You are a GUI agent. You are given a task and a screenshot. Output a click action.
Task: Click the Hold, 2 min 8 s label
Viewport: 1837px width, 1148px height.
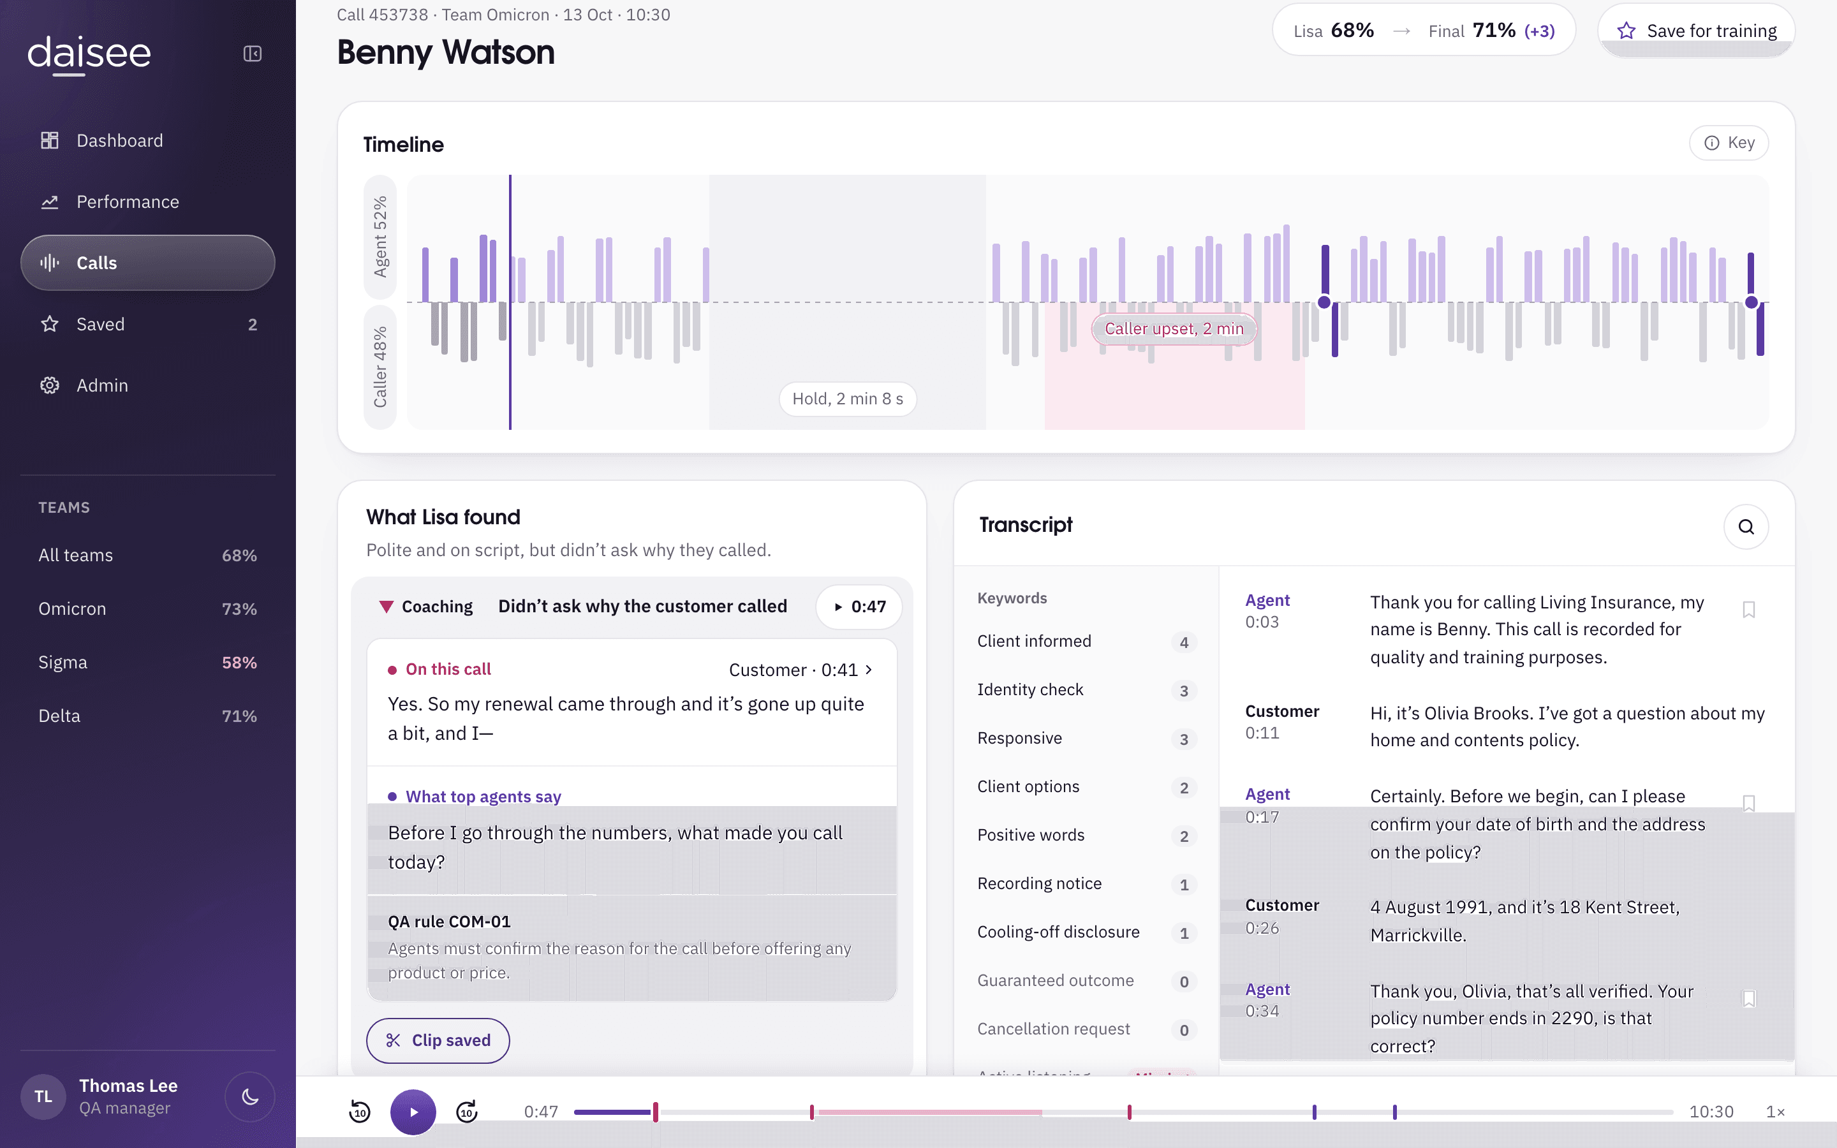click(848, 399)
